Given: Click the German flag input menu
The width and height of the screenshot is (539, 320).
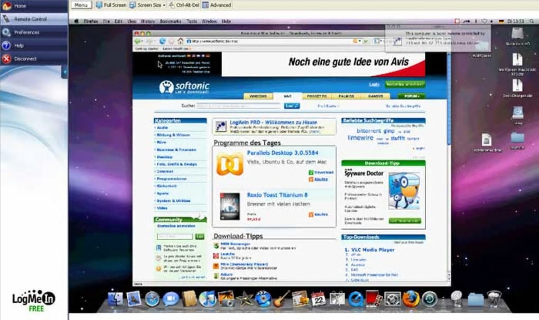Looking at the screenshot, I should (501, 21).
